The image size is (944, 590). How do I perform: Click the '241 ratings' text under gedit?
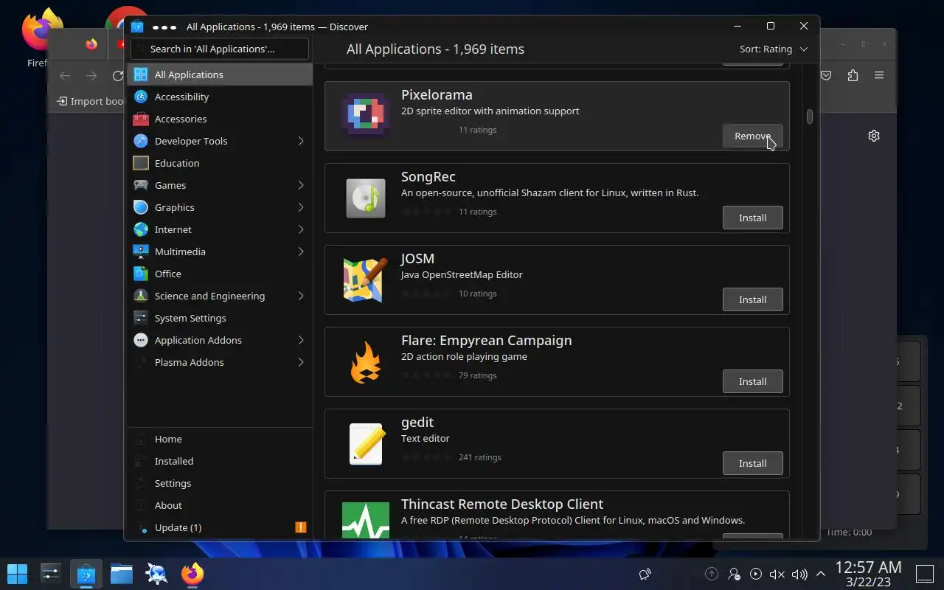479,457
